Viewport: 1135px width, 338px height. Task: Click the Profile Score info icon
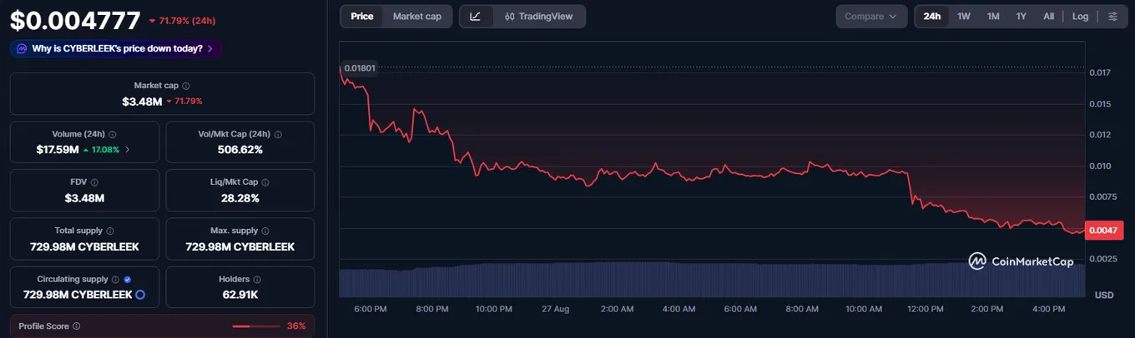pos(77,326)
